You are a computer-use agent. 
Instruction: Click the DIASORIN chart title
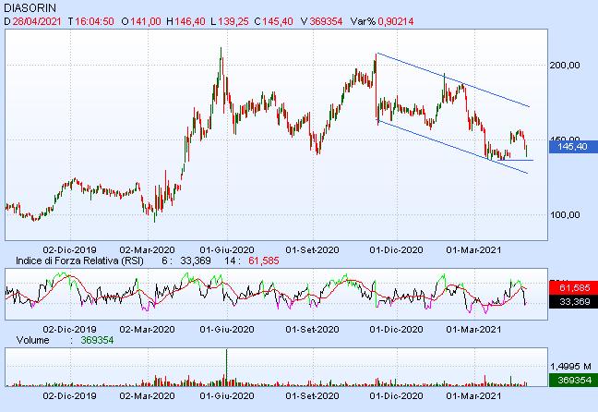click(30, 7)
